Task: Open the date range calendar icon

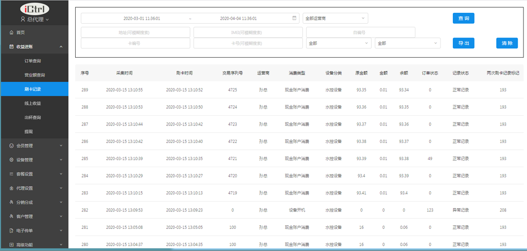Action: click(x=294, y=18)
